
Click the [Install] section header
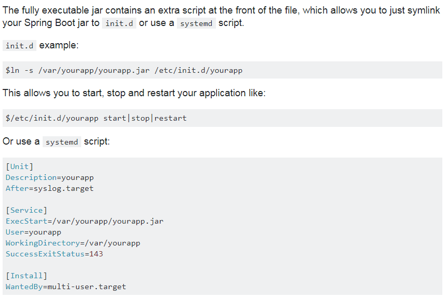26,276
